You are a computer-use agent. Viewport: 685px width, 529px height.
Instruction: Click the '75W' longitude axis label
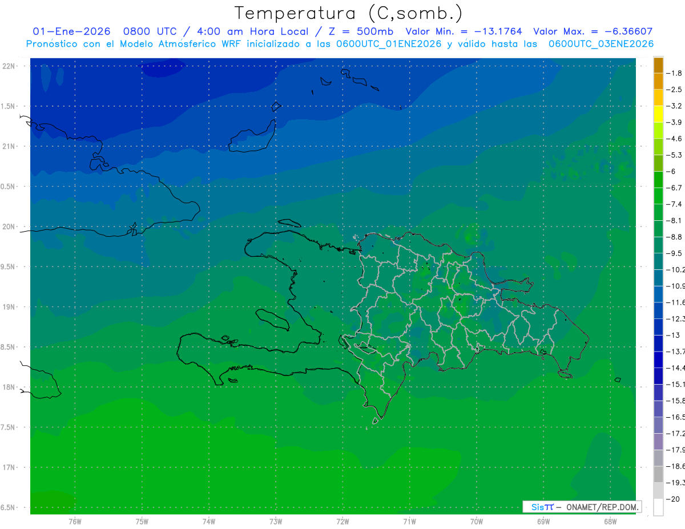[142, 522]
